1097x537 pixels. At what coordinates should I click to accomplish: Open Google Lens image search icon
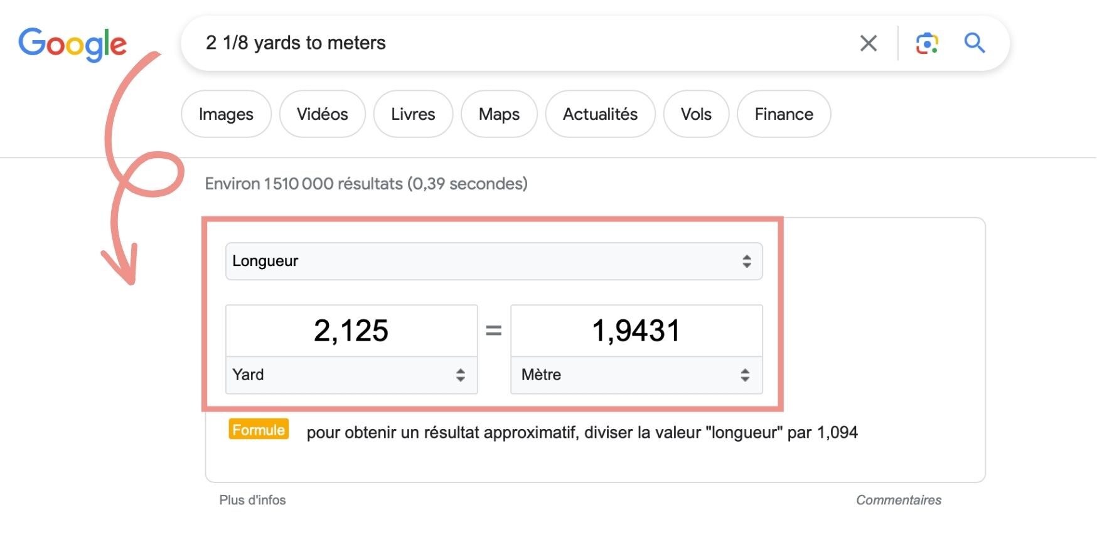coord(927,43)
